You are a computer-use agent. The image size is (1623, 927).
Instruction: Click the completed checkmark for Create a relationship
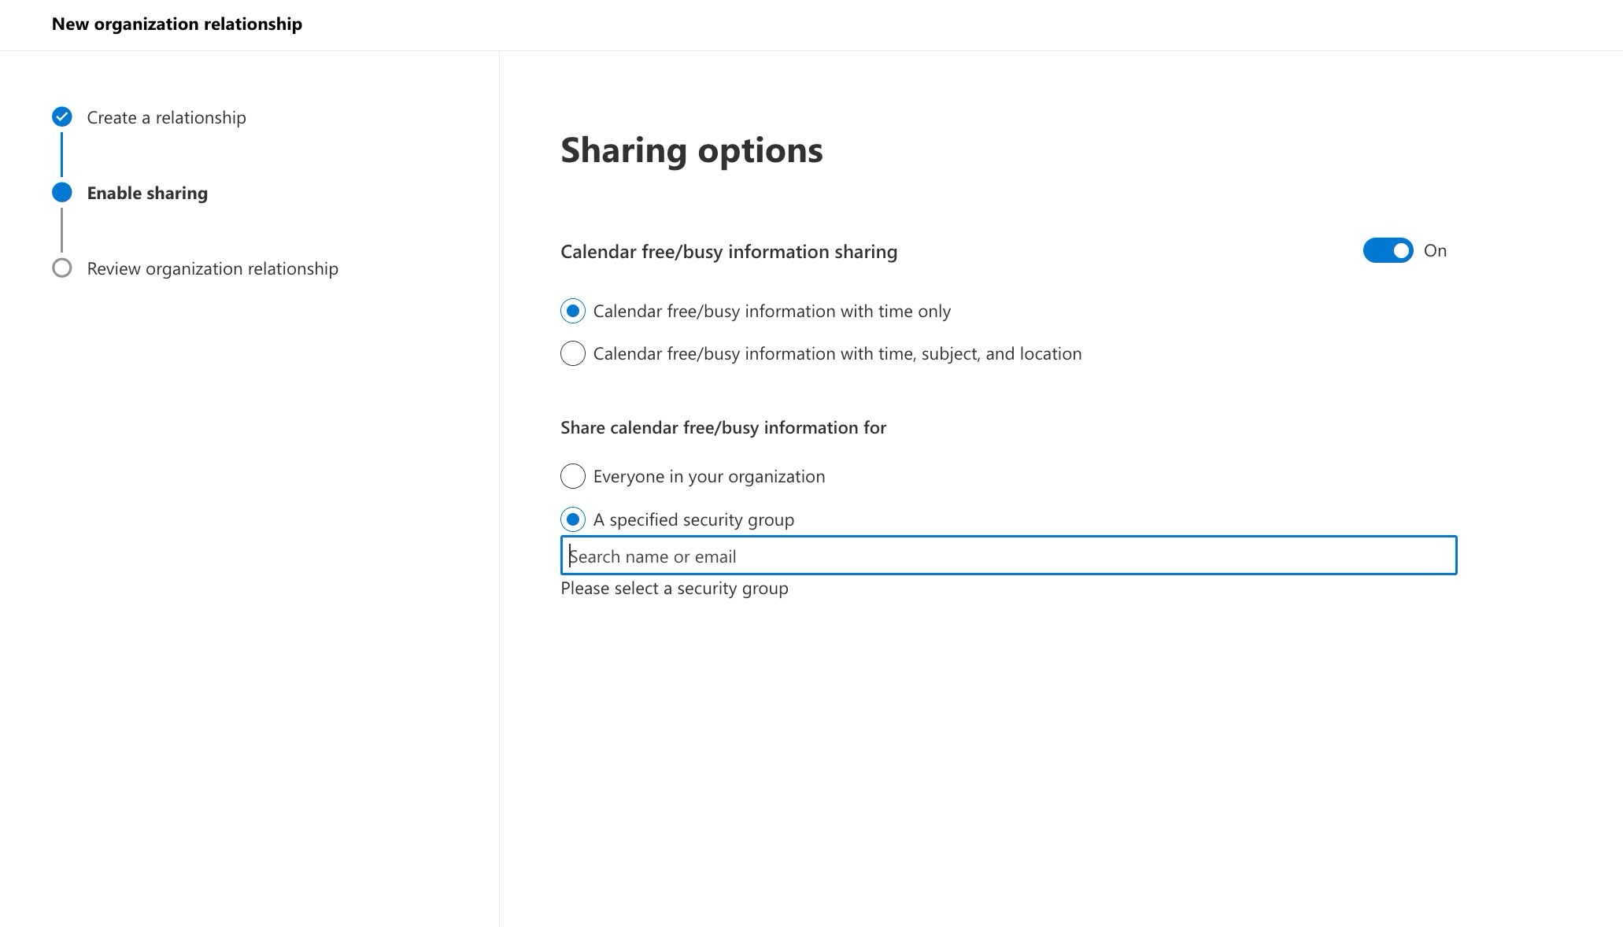click(61, 116)
